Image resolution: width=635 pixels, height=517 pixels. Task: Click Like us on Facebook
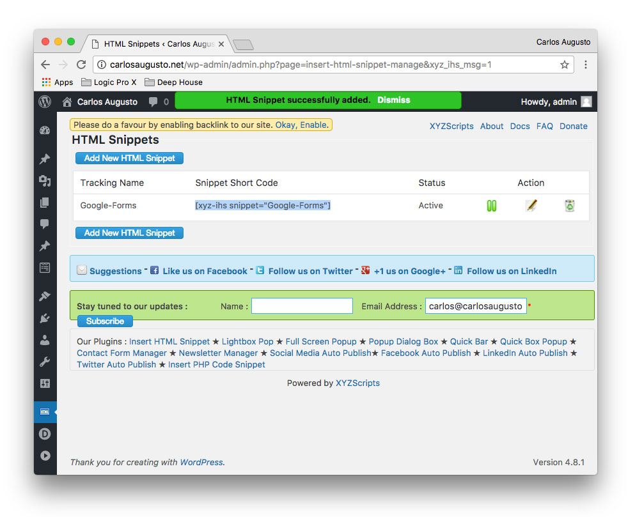[x=205, y=271]
